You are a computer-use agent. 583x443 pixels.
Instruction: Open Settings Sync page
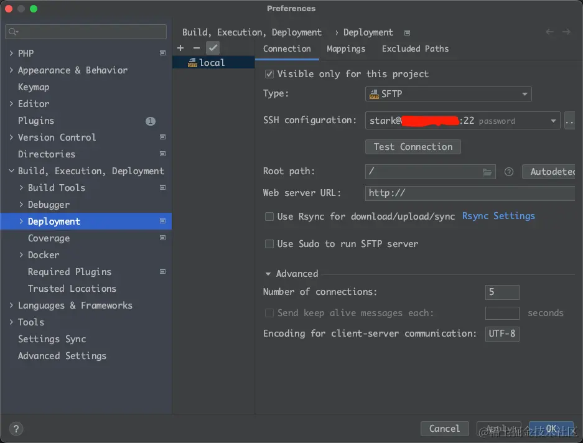point(52,339)
